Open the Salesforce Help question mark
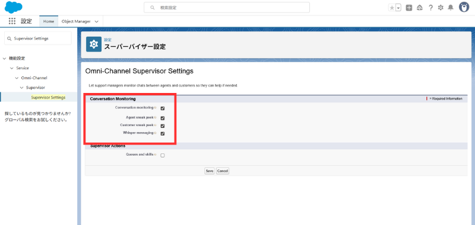 [430, 8]
